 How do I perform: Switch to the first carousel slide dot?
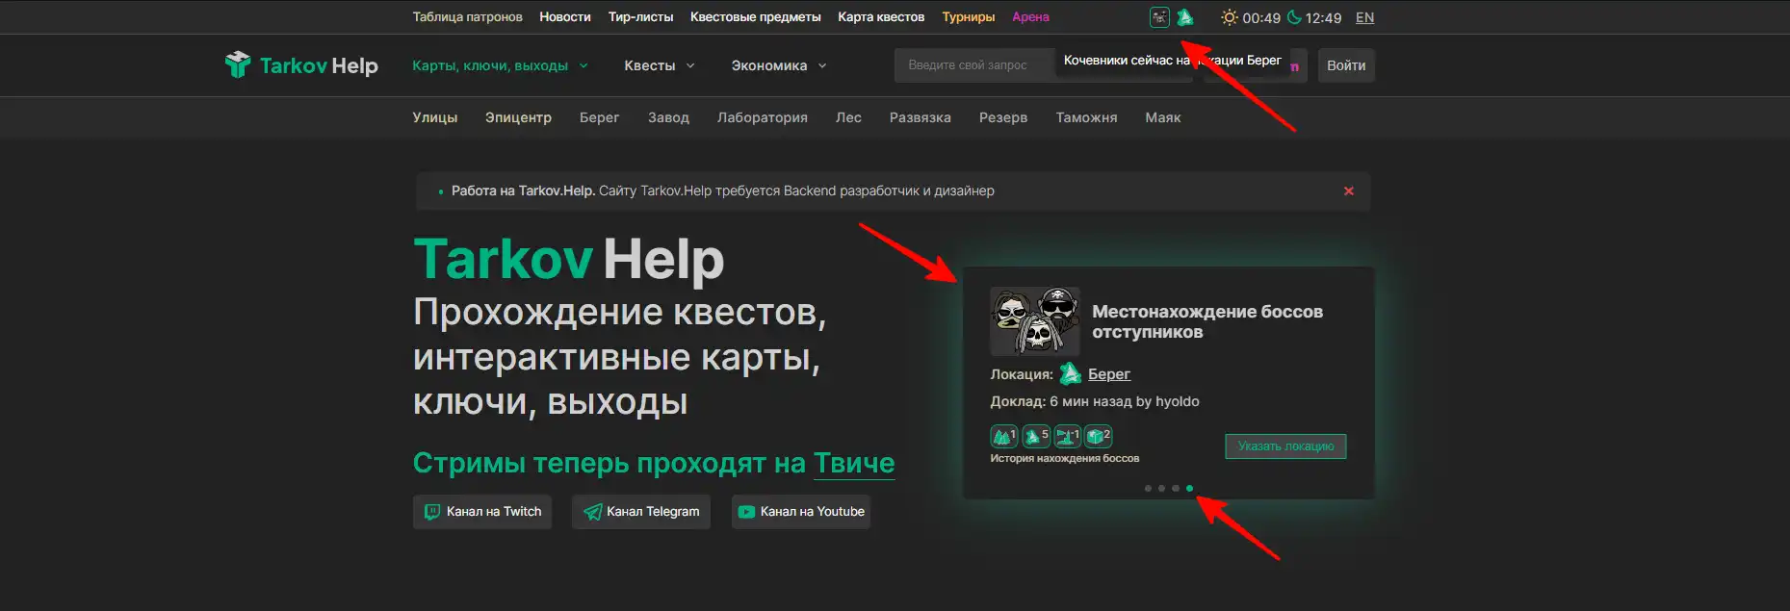[1148, 489]
